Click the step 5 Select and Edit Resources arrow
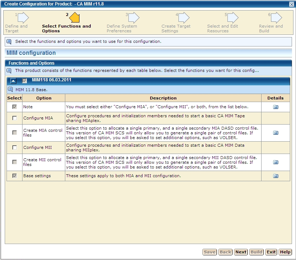 pyautogui.click(x=233, y=17)
